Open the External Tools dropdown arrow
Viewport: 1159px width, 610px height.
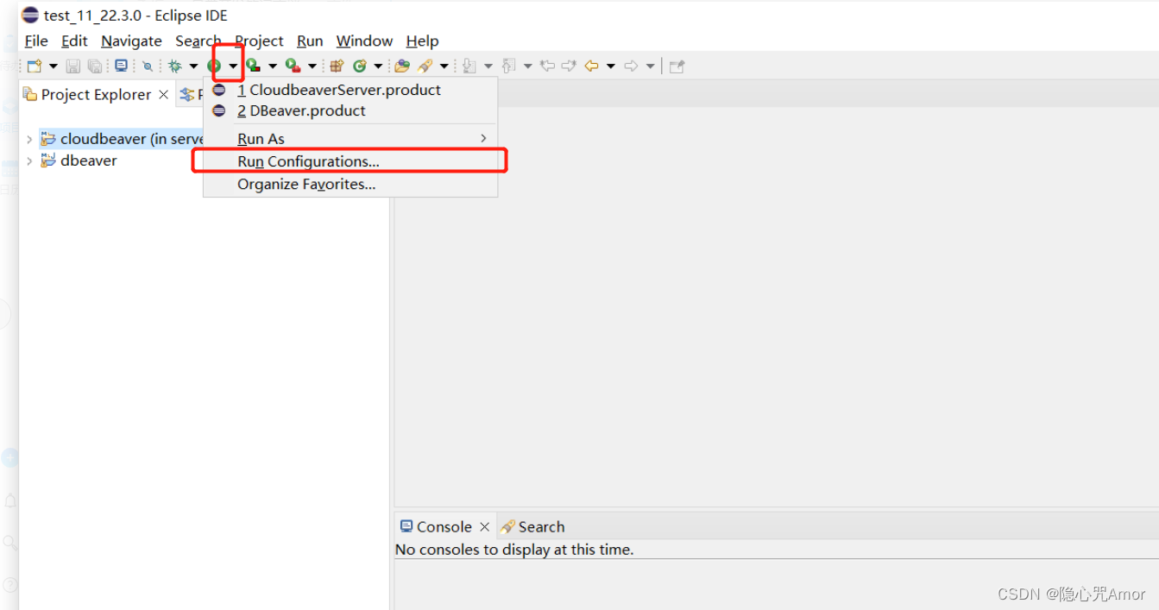[x=312, y=66]
